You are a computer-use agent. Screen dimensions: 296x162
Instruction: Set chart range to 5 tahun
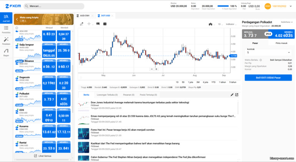[x=233, y=82]
